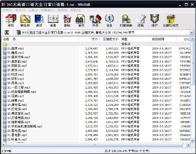Click the horizontal scrollbar thumb
Screen dimensions: 196x154
(94, 145)
